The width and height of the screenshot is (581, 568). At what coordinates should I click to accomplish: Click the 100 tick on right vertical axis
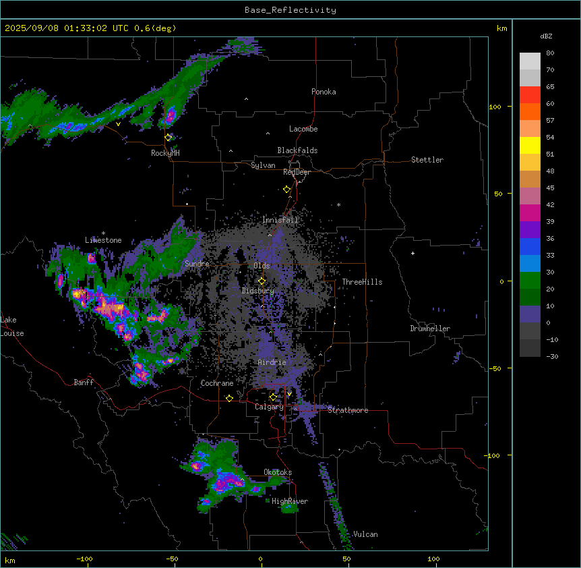coord(495,107)
